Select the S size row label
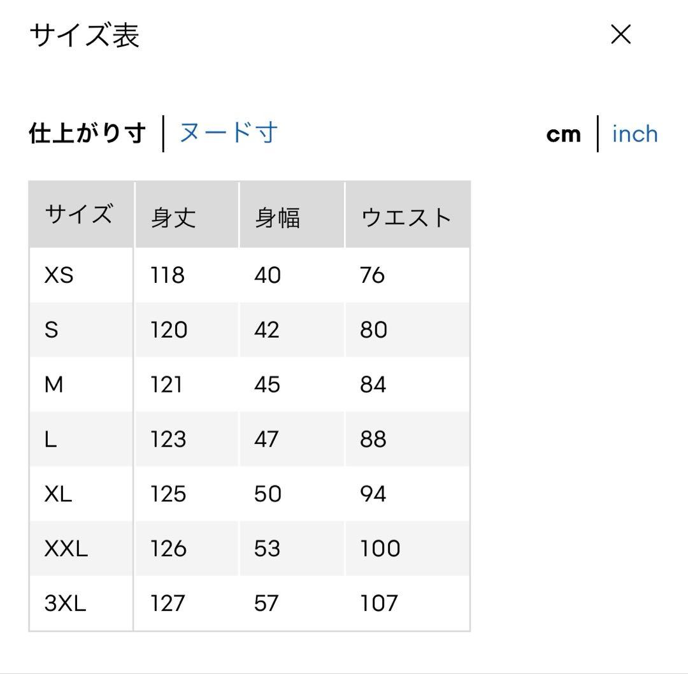 pyautogui.click(x=52, y=330)
